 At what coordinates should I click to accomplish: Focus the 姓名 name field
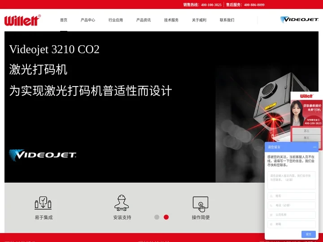click(x=292, y=196)
